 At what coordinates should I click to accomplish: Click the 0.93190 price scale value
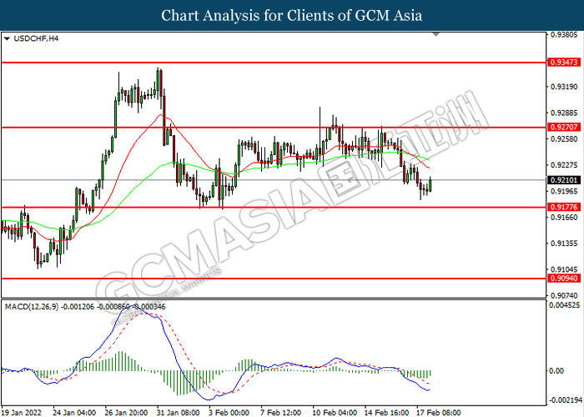[564, 87]
